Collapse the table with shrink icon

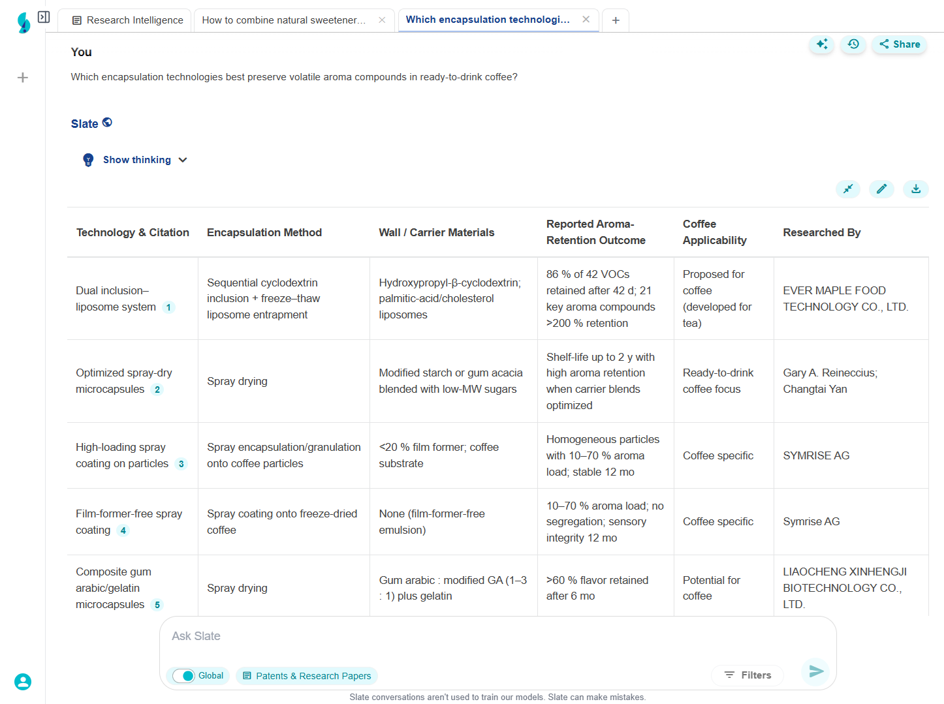(847, 189)
